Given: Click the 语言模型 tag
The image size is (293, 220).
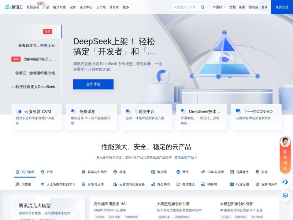Looking at the screenshot, I should tap(115, 217).
